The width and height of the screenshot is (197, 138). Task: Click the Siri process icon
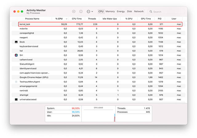pos(16,55)
